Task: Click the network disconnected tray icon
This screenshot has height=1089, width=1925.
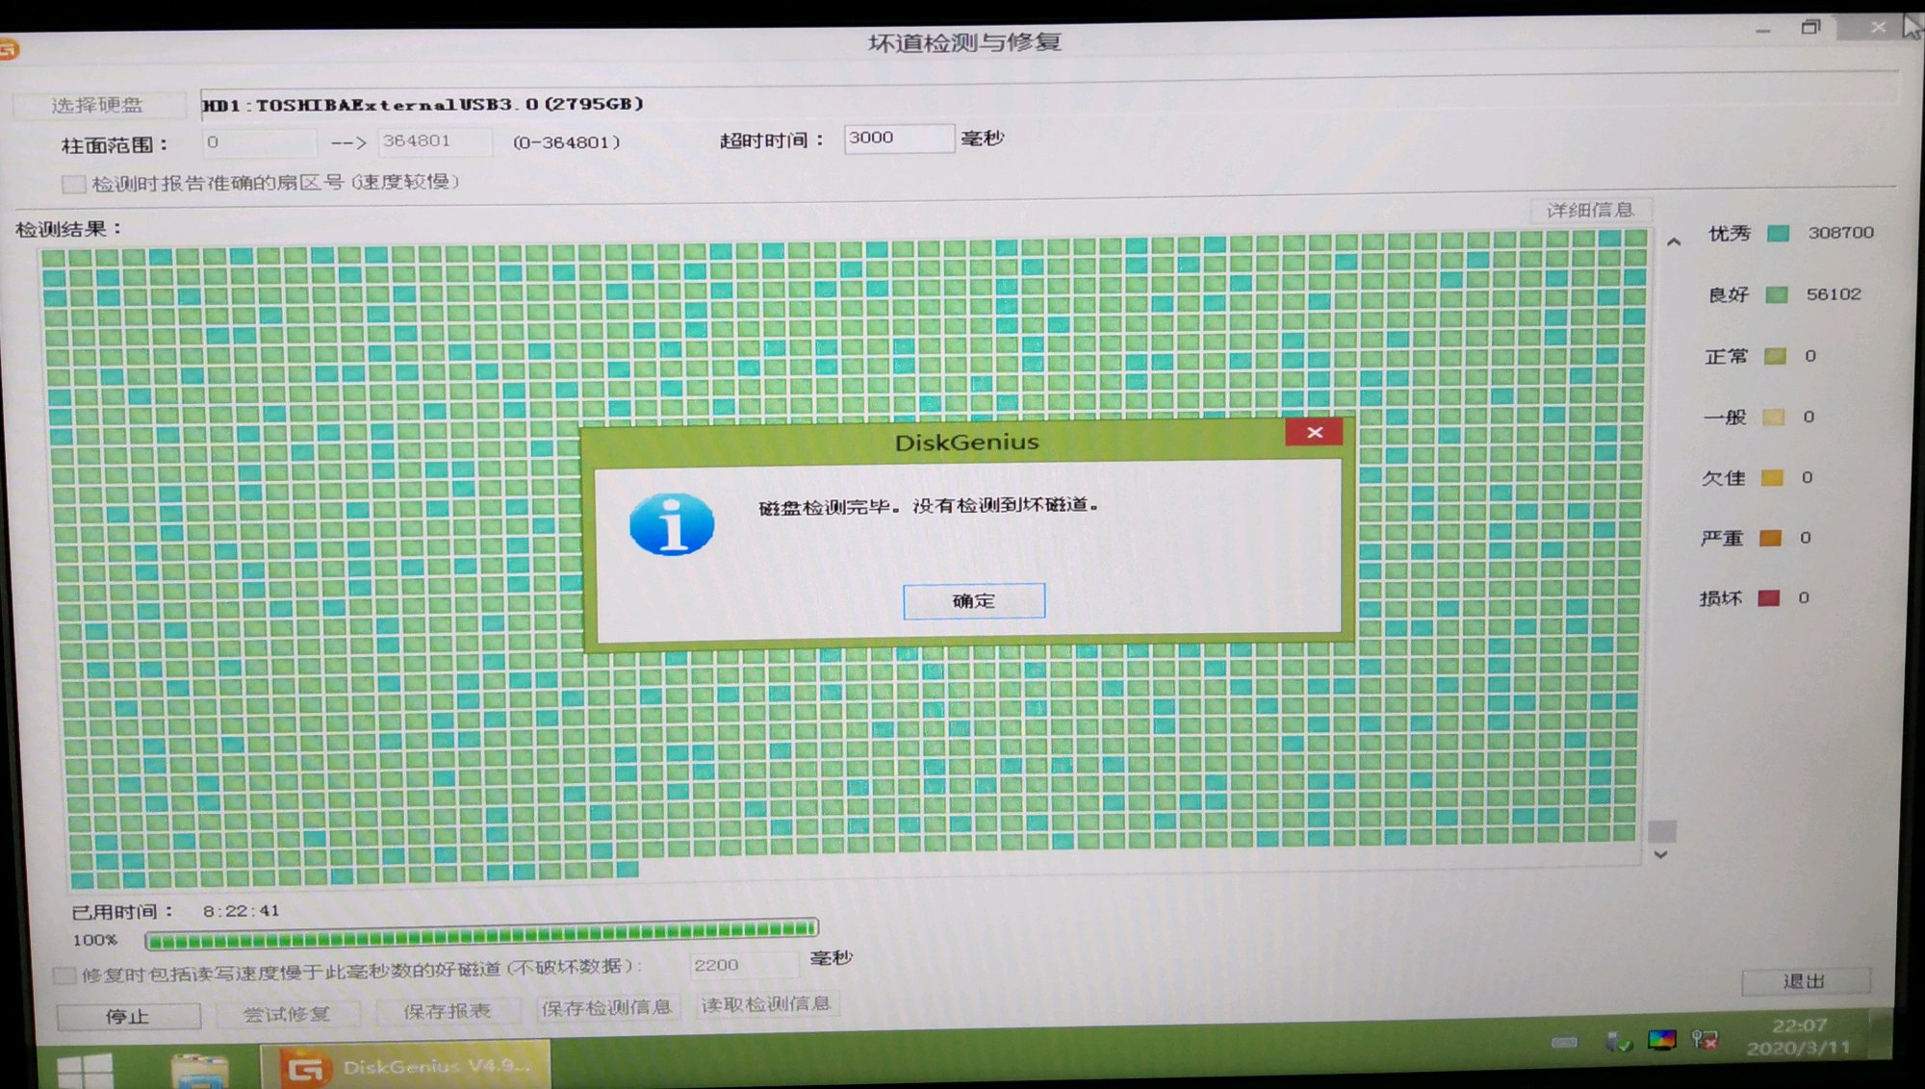Action: [1706, 1040]
